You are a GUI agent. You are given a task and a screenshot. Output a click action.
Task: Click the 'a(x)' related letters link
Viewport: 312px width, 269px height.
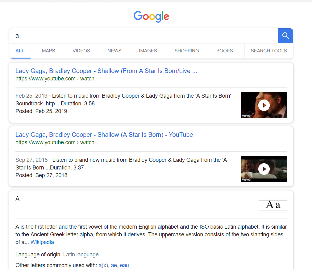pyautogui.click(x=103, y=265)
